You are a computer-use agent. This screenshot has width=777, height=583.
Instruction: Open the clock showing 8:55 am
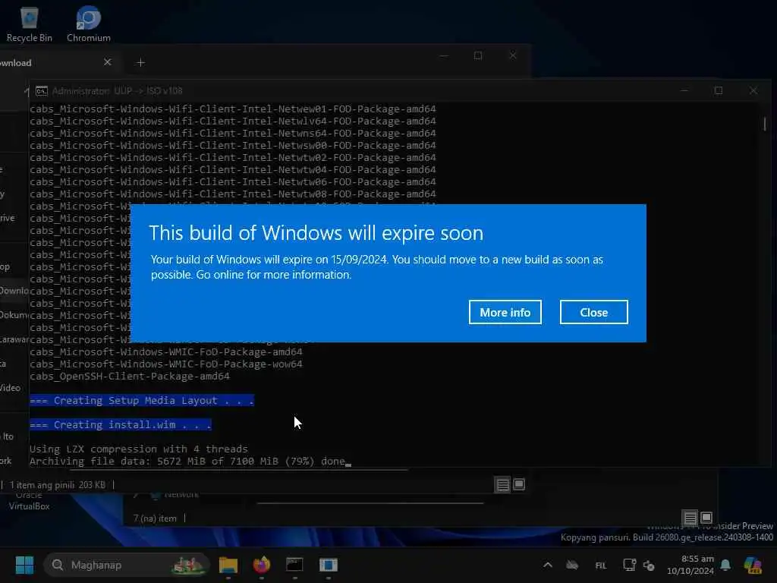pos(690,565)
